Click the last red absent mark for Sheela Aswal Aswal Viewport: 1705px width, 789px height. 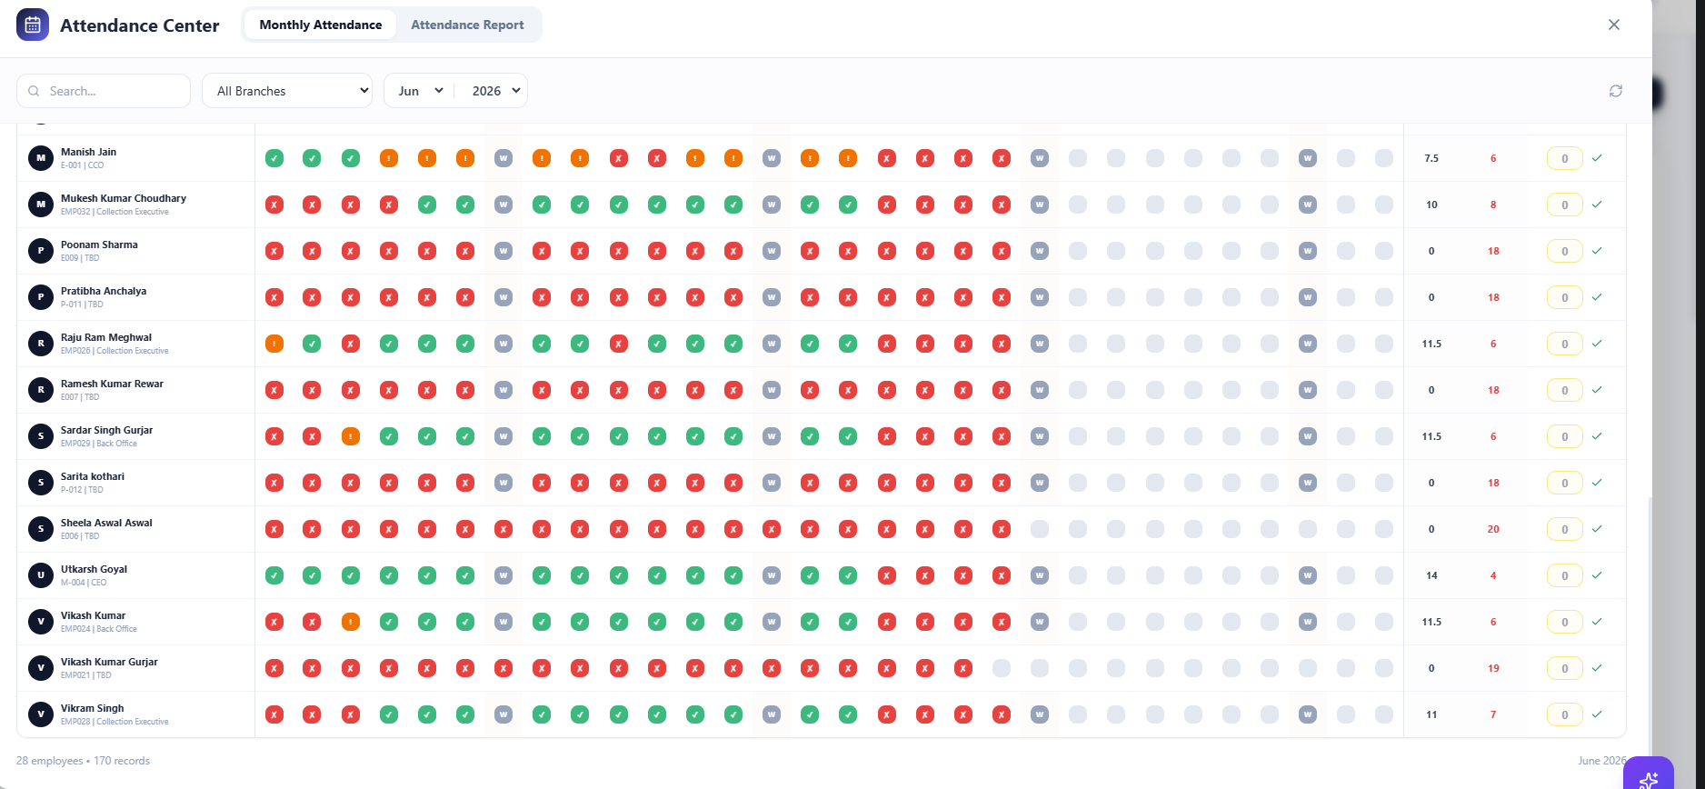1001,529
